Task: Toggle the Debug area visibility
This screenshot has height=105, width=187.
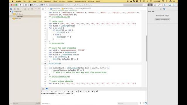Action: pos(170,5)
